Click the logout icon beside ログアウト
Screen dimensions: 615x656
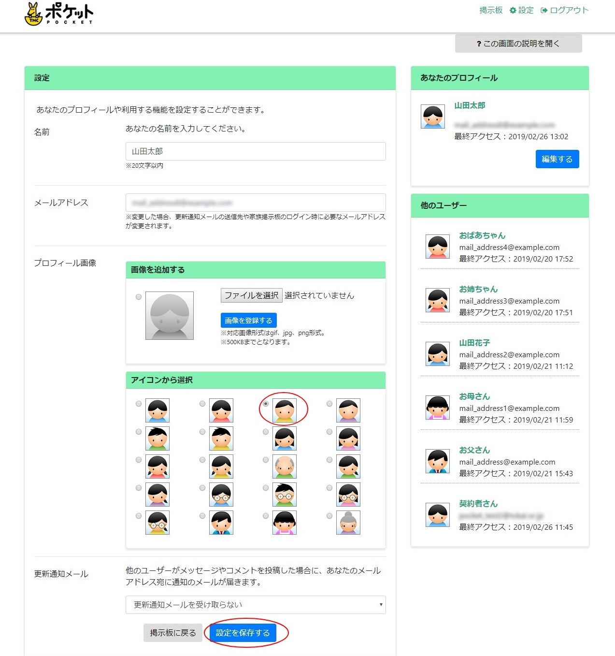[545, 10]
